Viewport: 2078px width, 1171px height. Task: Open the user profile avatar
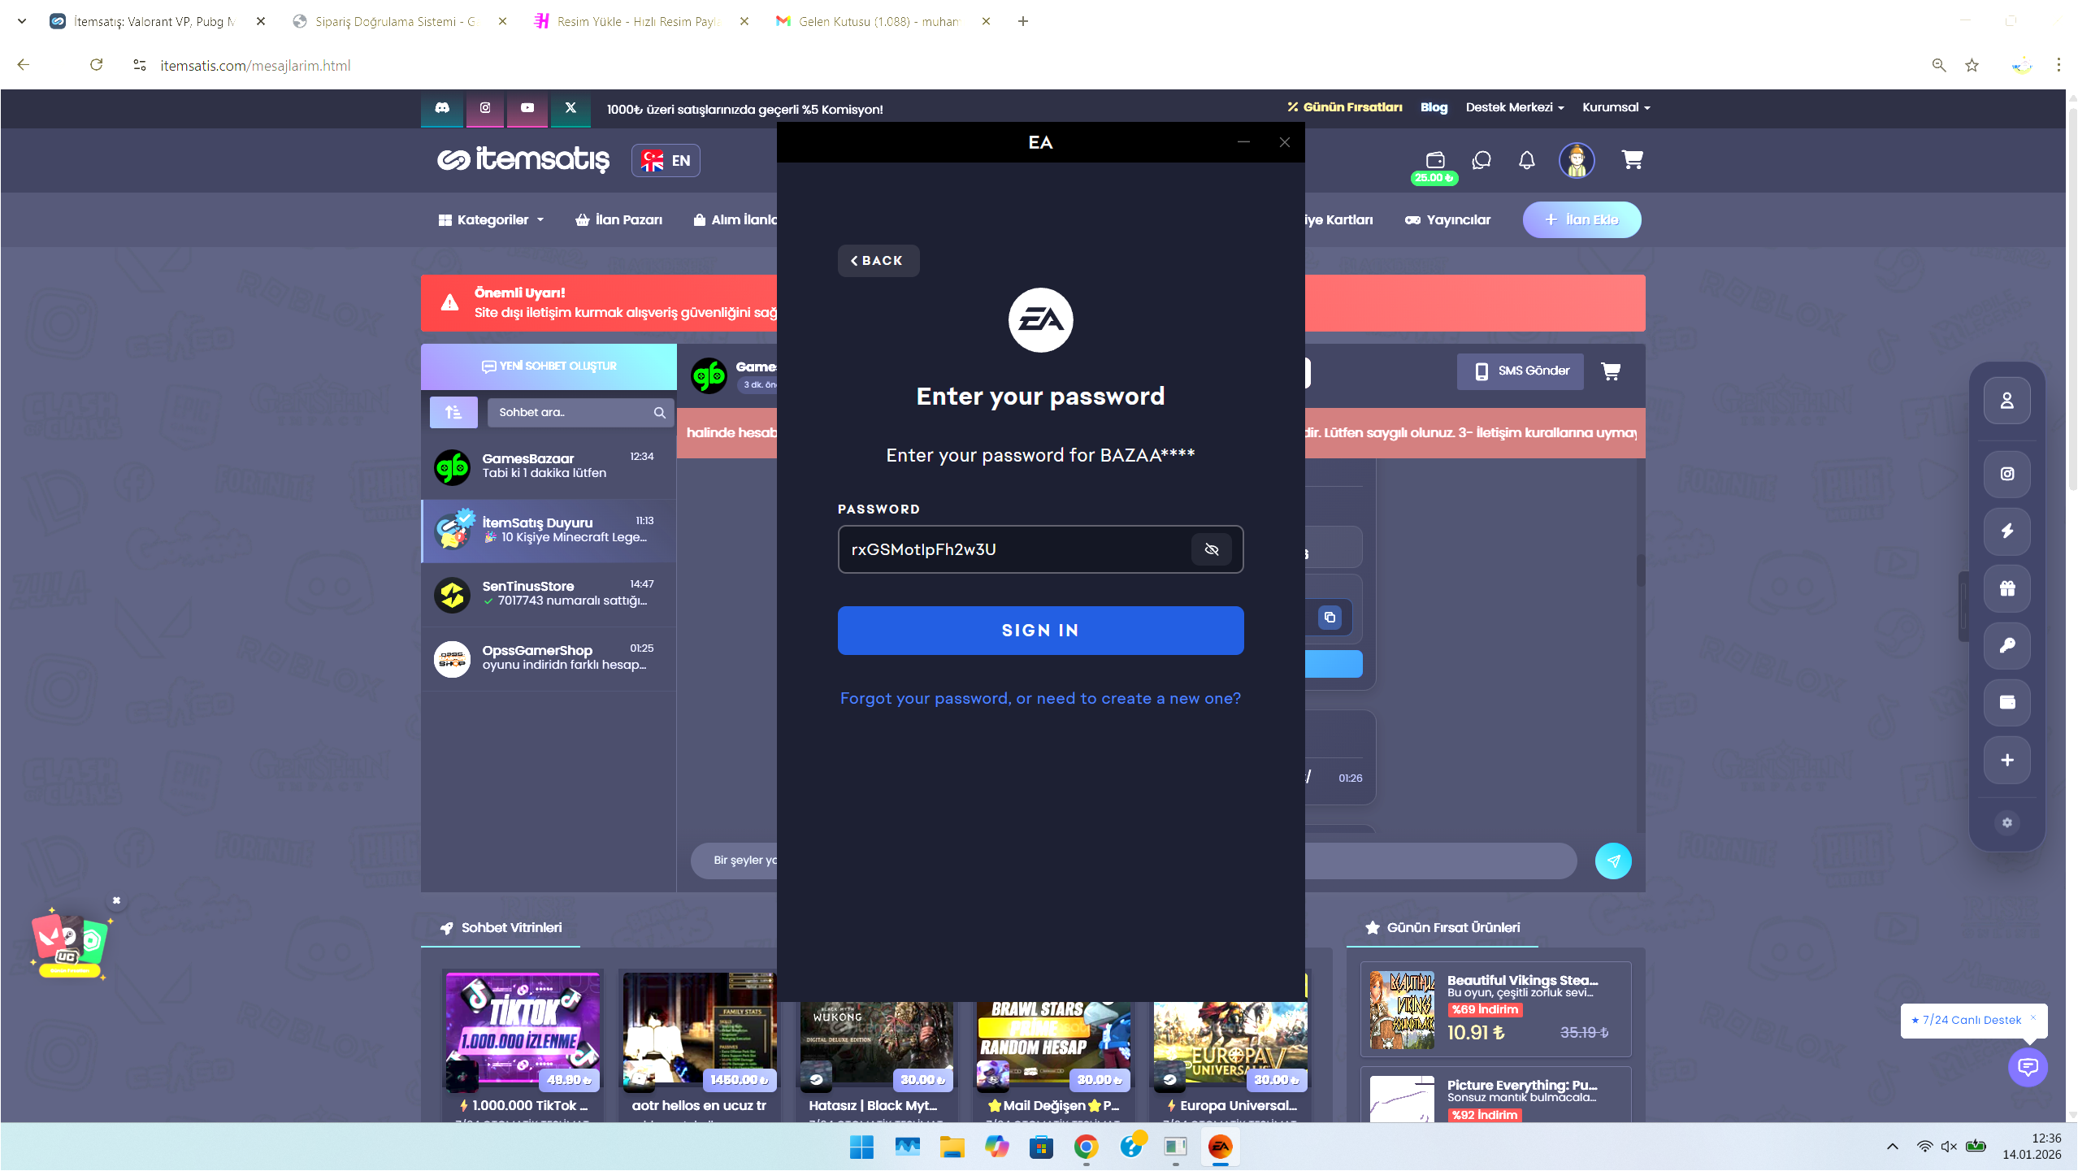pyautogui.click(x=1577, y=160)
